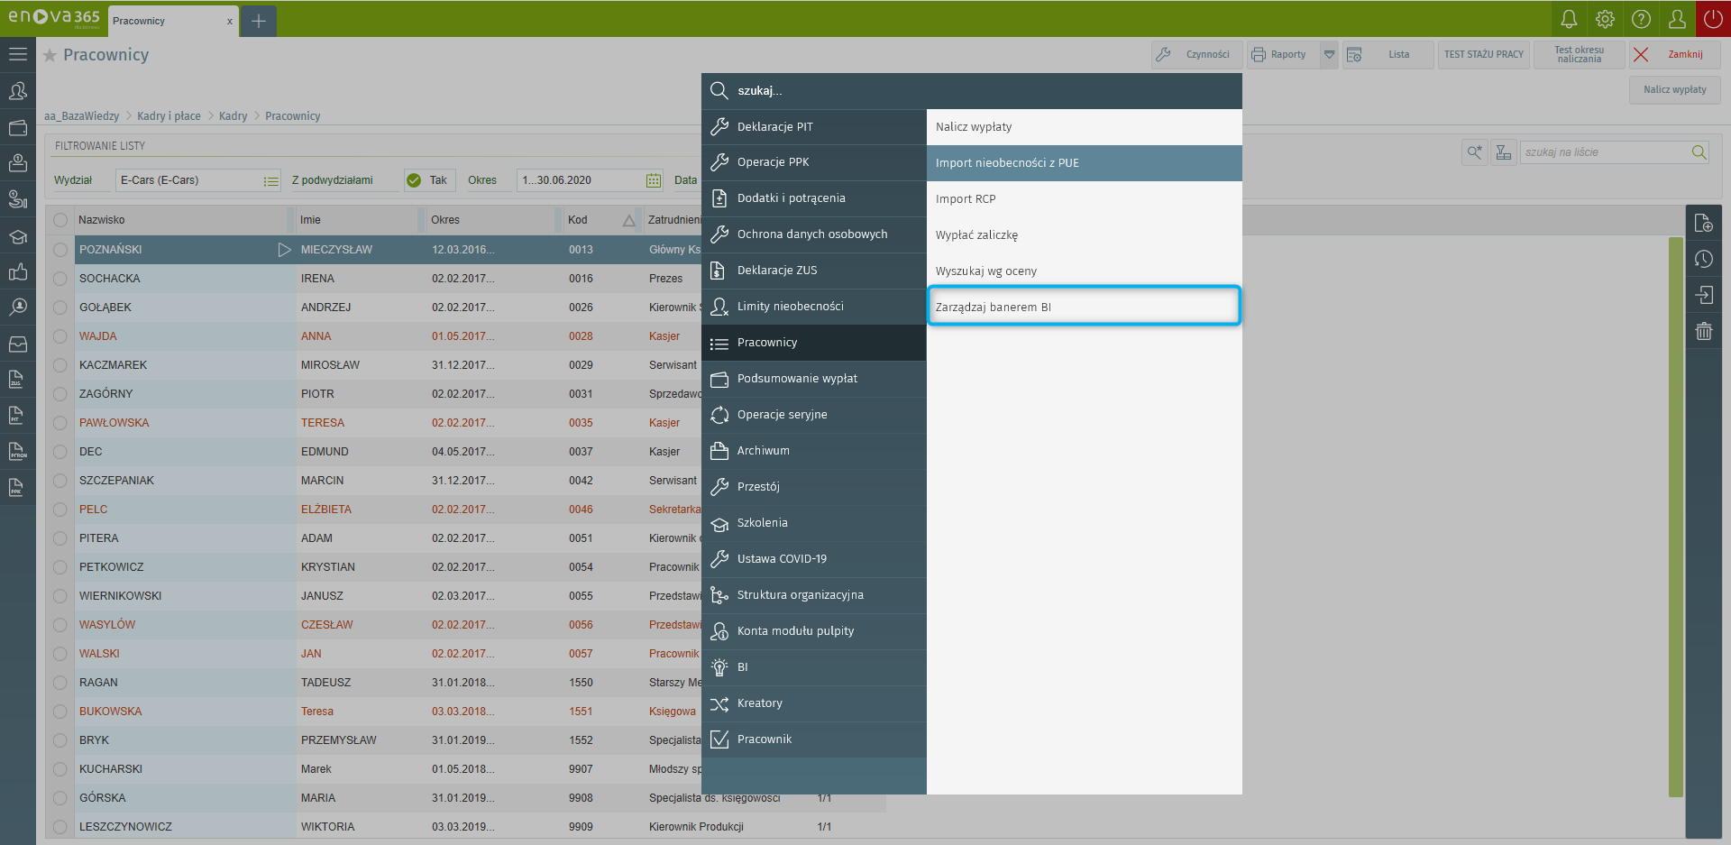Expand the Raporty dropdown arrow
The width and height of the screenshot is (1731, 845).
(x=1329, y=55)
